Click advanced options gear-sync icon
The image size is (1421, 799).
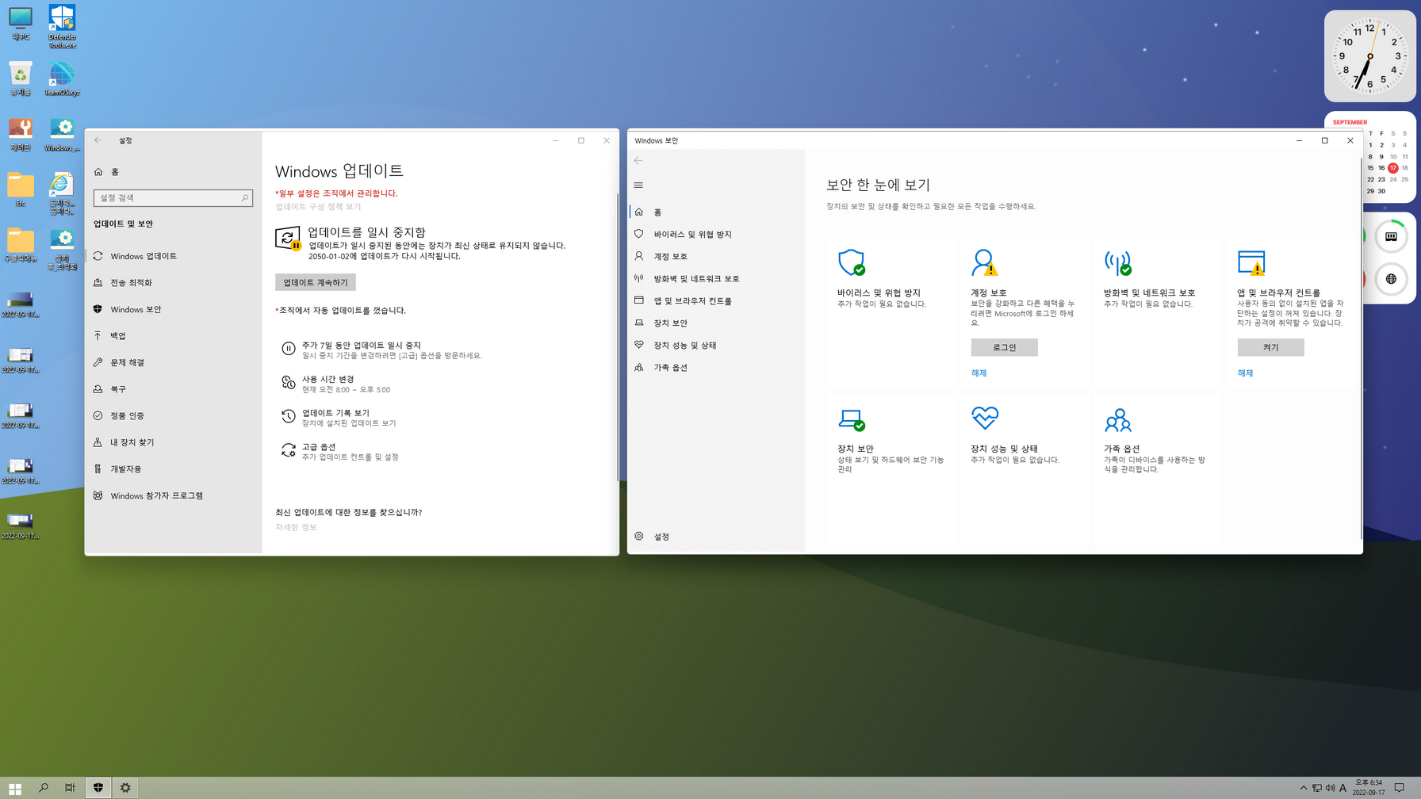click(x=288, y=450)
